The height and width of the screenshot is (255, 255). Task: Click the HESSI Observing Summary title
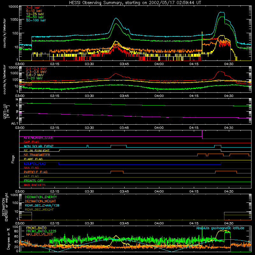(x=135, y=3)
